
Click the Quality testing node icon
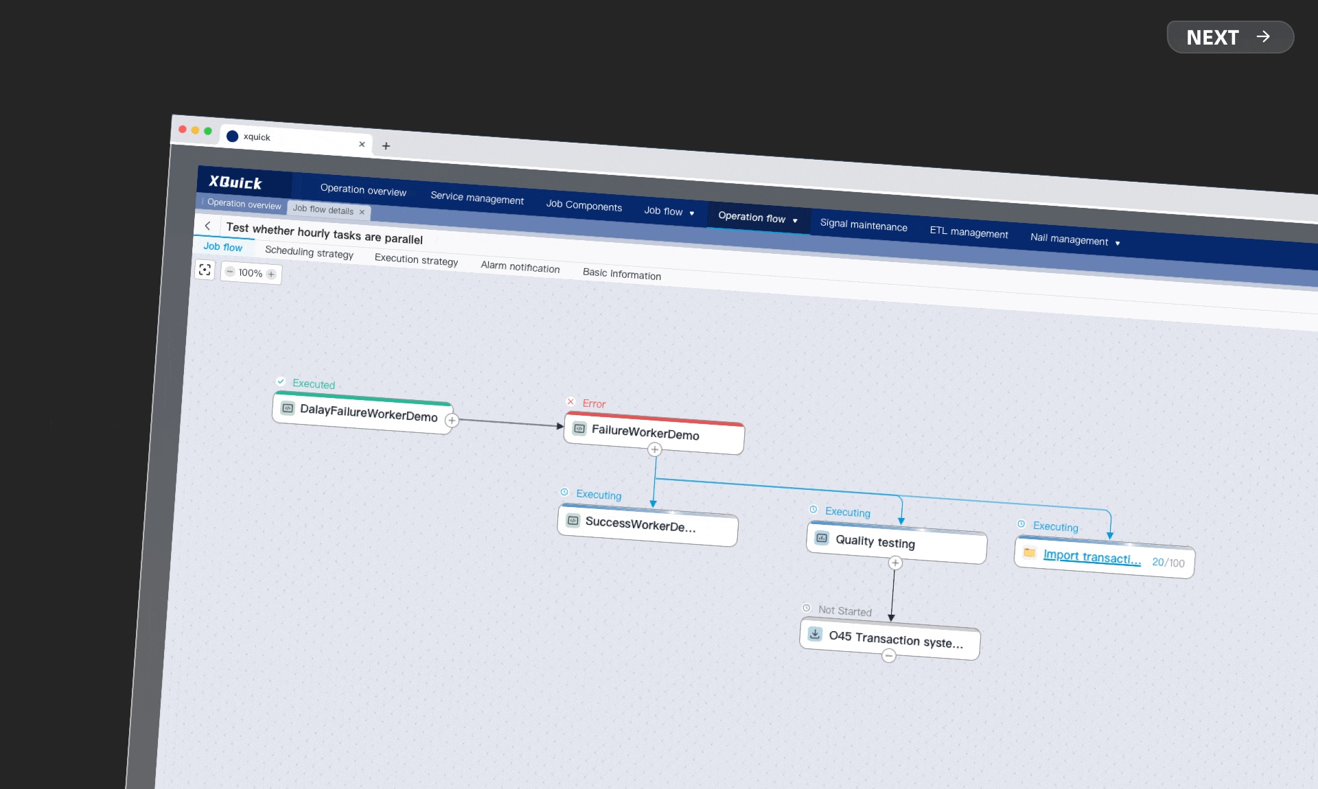point(822,538)
